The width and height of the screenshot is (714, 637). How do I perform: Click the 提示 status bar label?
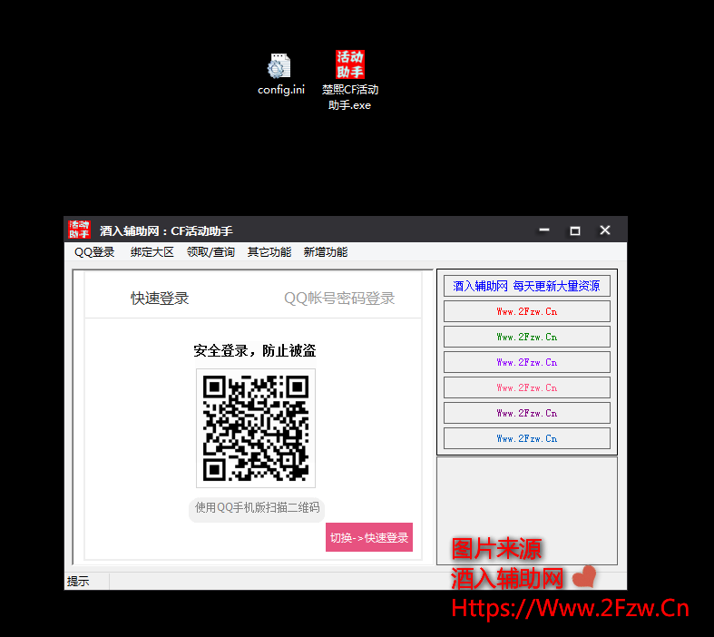click(78, 582)
